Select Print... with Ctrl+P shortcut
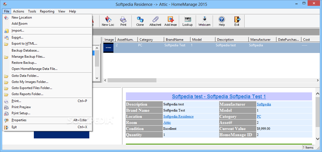Screen dimensions: 322x152 click(47, 101)
